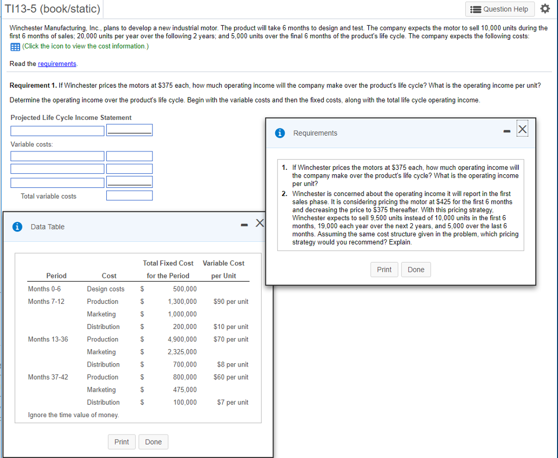The image size is (558, 458).
Task: Click the first income statement amount field
Action: (x=129, y=130)
